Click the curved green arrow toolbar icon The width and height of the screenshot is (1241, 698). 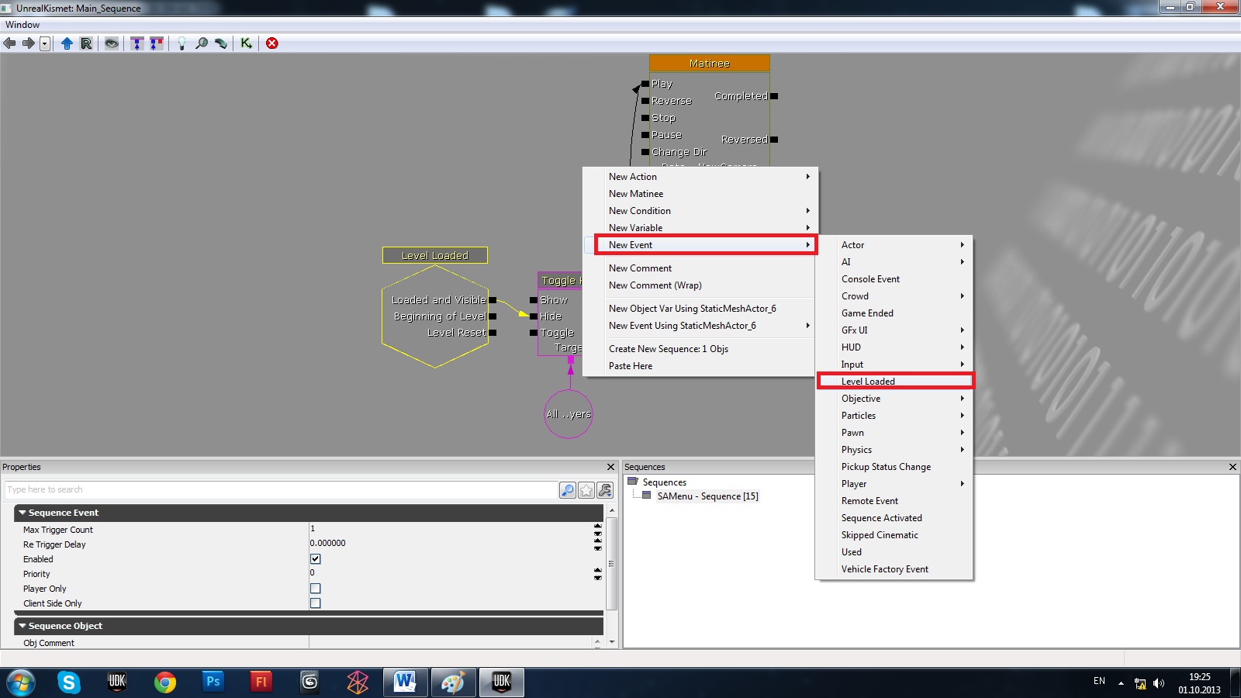tap(221, 43)
